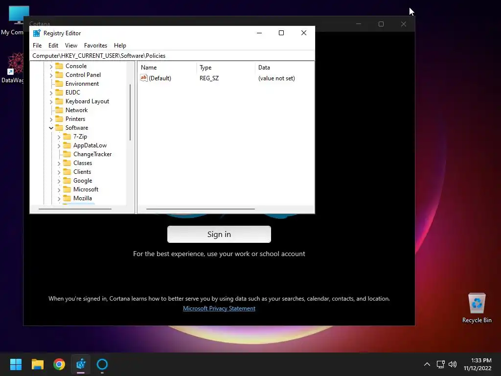
Task: Expand the Control Panel key
Action: coord(51,75)
